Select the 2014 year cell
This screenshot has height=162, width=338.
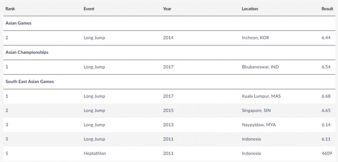[168, 38]
